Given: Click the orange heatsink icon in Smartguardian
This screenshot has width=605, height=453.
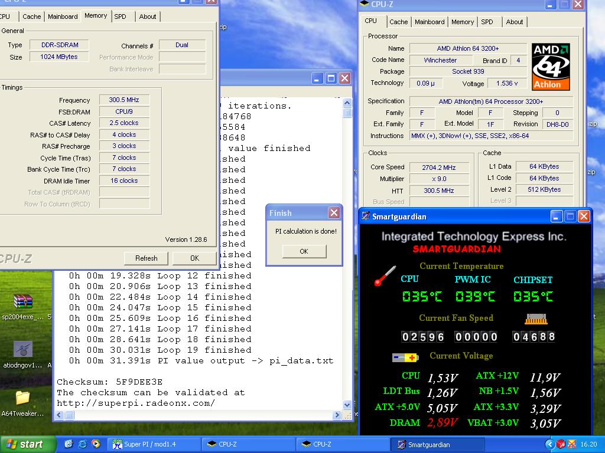Looking at the screenshot, I should 536,319.
